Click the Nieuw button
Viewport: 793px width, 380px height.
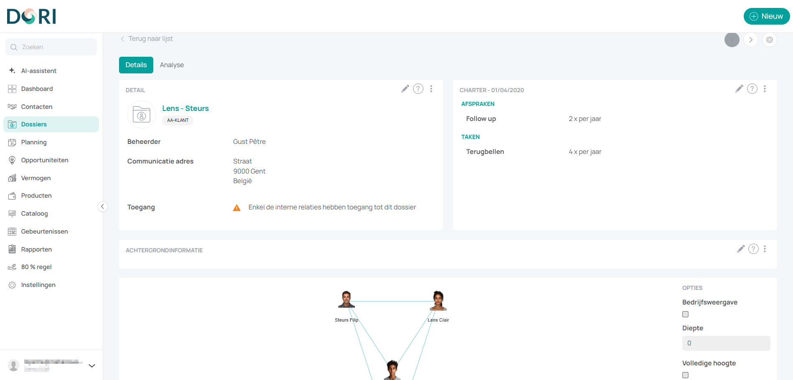766,16
